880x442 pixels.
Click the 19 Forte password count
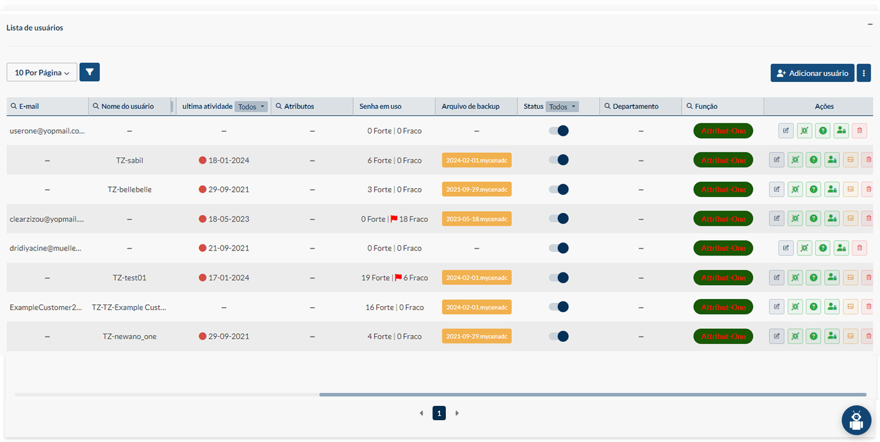tap(376, 278)
